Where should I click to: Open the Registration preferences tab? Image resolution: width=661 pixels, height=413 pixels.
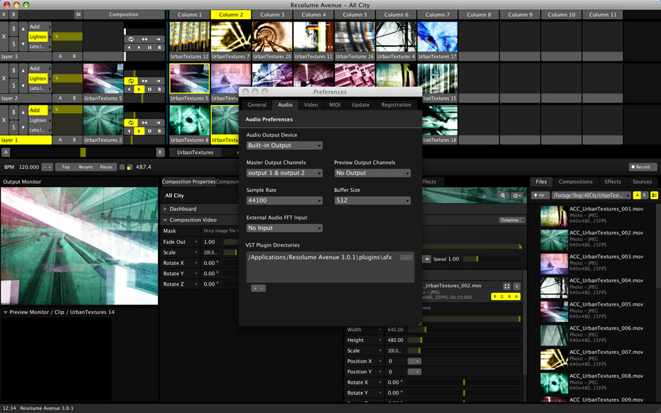[x=397, y=105]
